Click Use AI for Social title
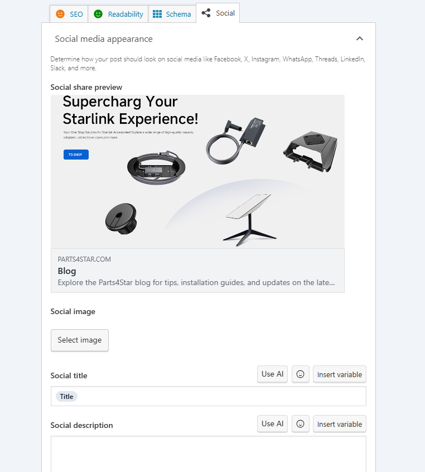 [x=272, y=374]
